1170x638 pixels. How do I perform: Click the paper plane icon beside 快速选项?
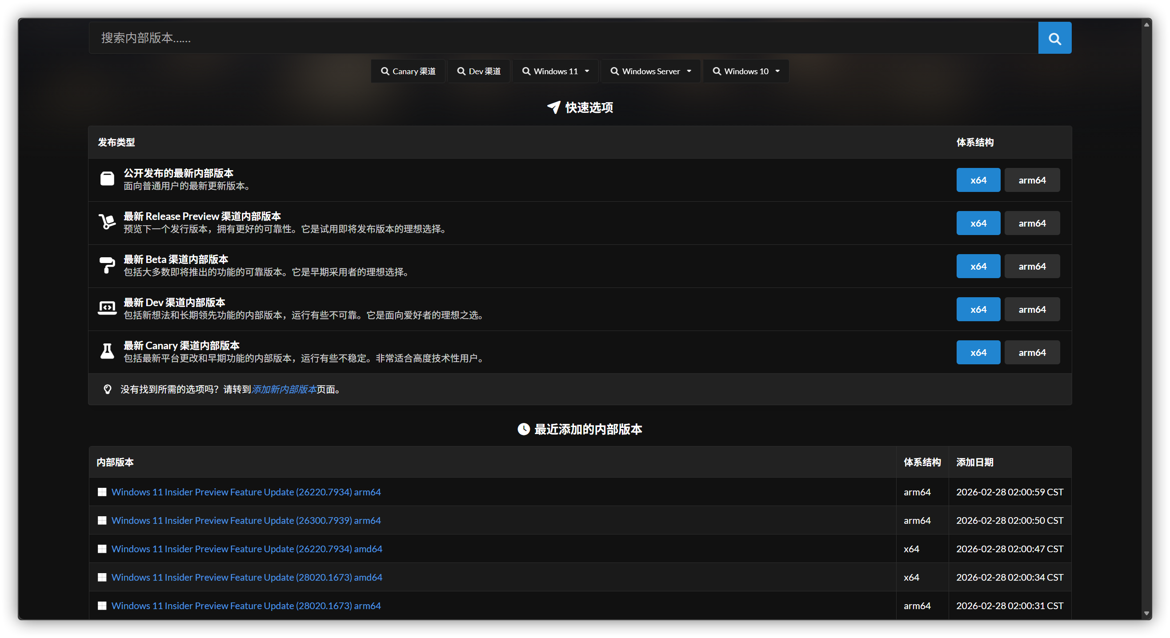click(x=553, y=108)
